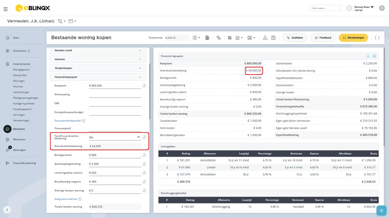
Task: Click the curly braces icon
Action: 377,38
